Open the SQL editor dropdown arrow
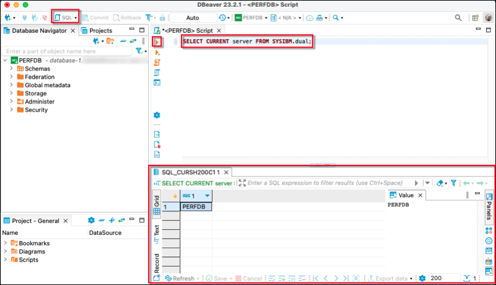 (76, 18)
